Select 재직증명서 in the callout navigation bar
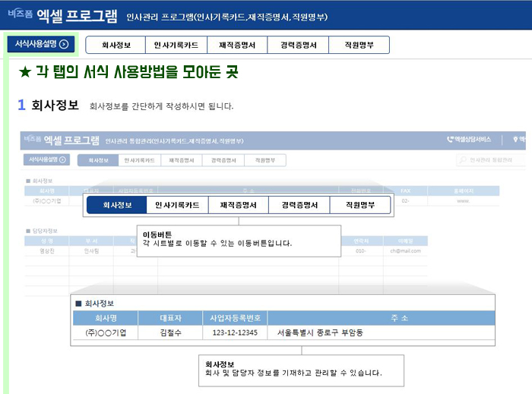This screenshot has width=532, height=394. pos(238,205)
